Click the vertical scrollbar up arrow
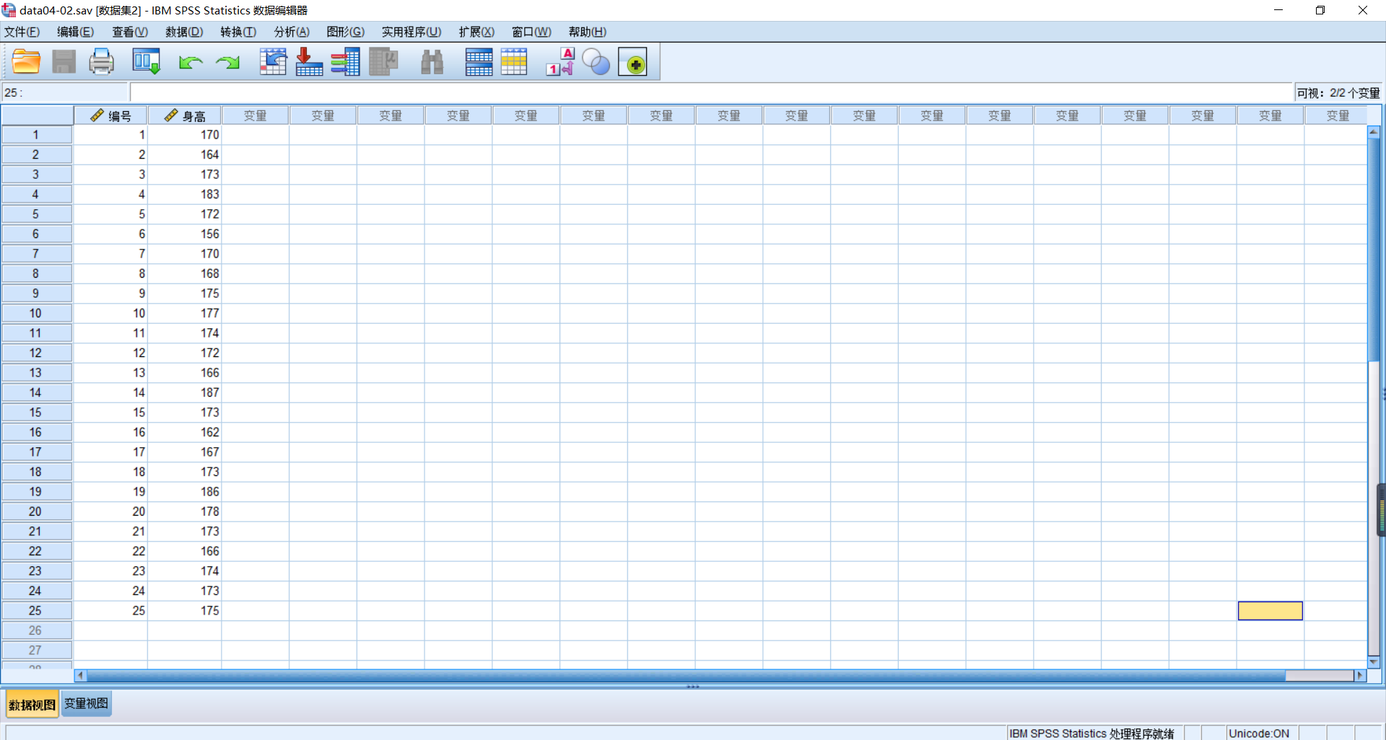The width and height of the screenshot is (1386, 740). 1374,132
